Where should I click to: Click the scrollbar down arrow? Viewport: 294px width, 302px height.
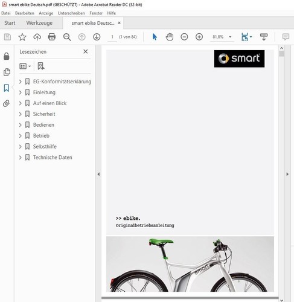(281, 300)
